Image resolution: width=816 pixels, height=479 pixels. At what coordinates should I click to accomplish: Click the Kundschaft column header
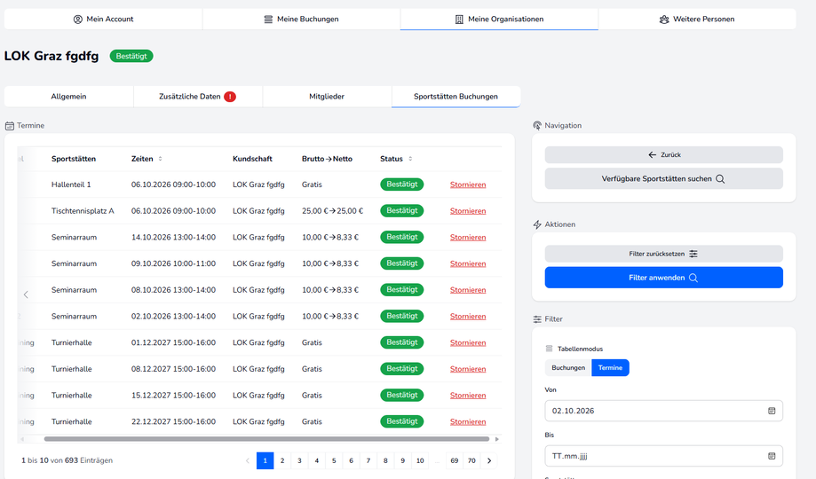click(252, 159)
